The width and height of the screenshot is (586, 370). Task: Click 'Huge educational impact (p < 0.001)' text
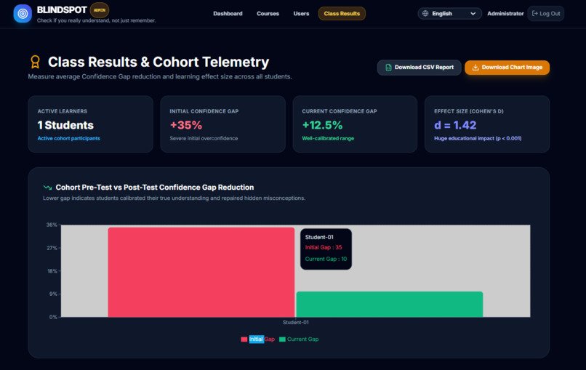click(478, 138)
